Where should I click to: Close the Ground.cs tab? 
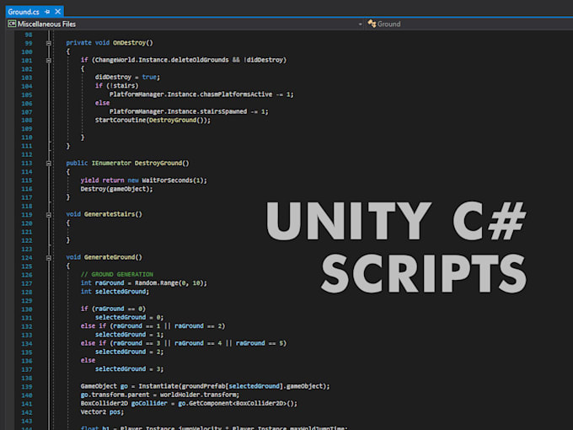click(x=58, y=12)
